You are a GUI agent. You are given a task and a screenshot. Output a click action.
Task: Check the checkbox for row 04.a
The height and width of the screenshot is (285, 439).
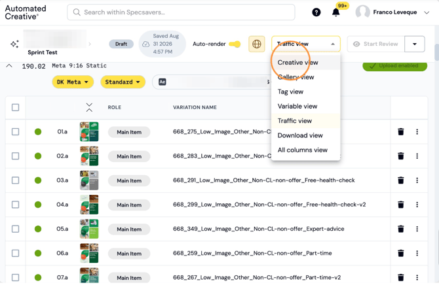16,205
